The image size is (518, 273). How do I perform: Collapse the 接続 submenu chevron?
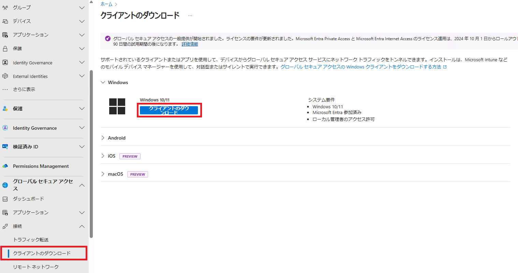[82, 226]
